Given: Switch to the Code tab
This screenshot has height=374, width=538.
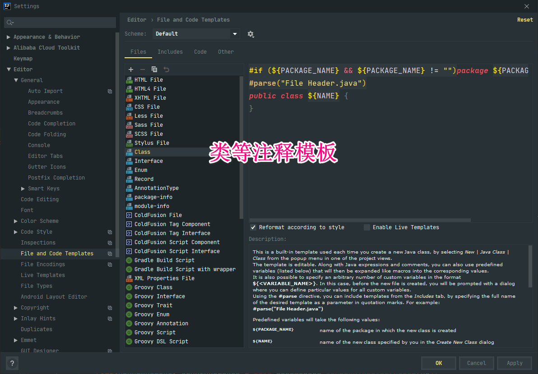Looking at the screenshot, I should [200, 52].
